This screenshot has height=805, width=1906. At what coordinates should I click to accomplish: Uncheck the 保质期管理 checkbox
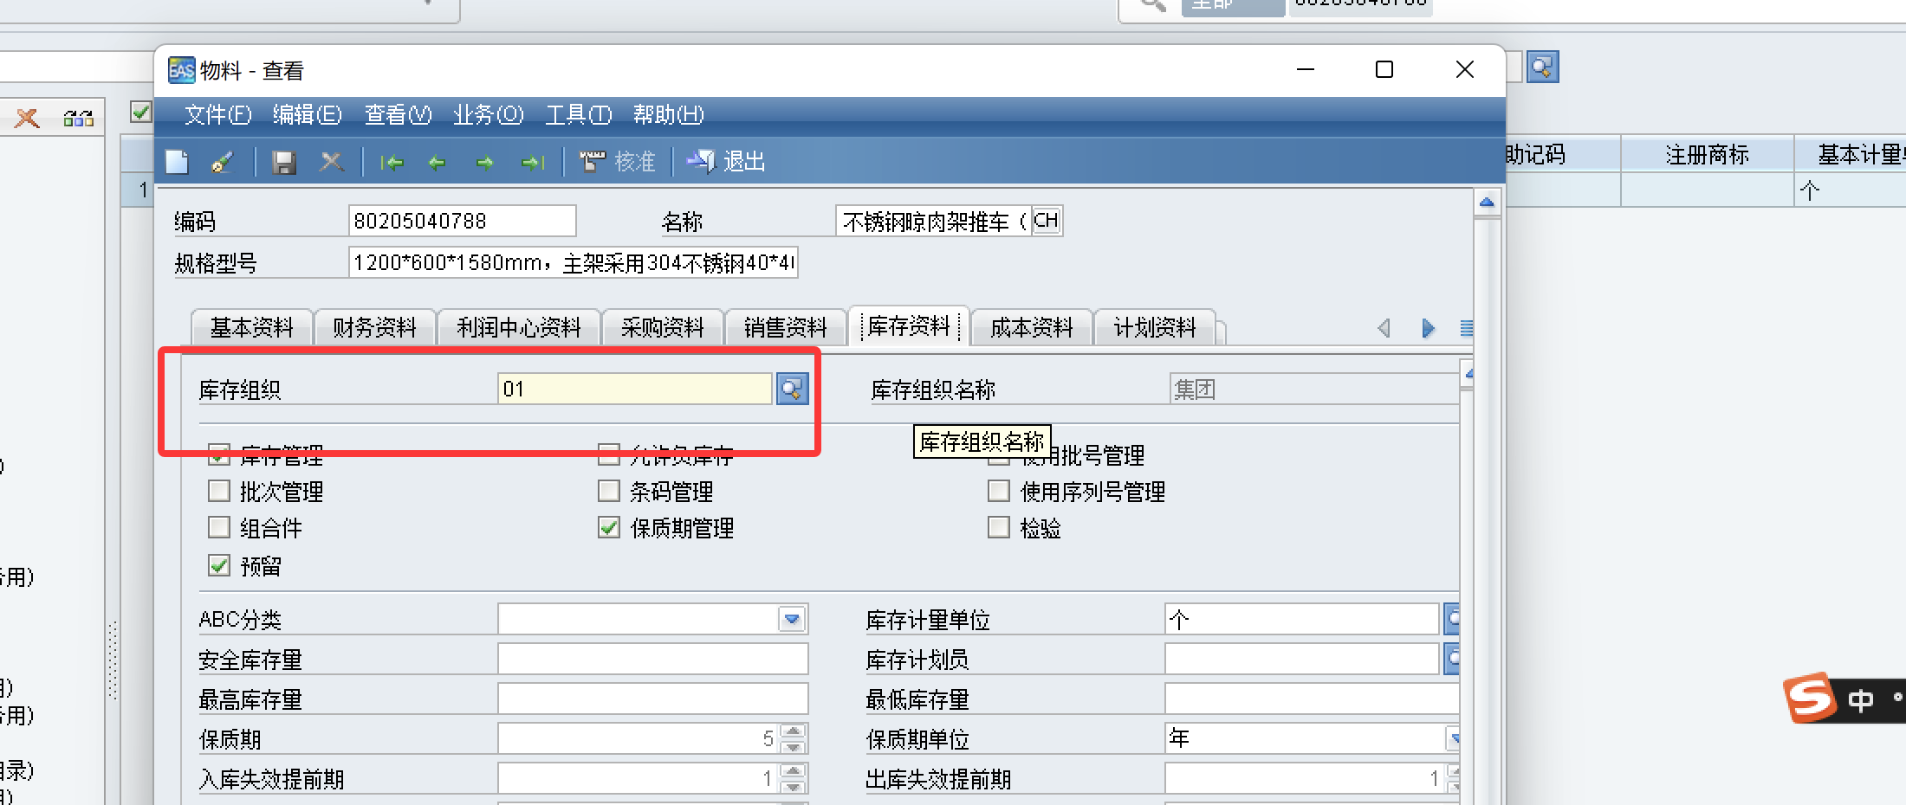tap(609, 527)
